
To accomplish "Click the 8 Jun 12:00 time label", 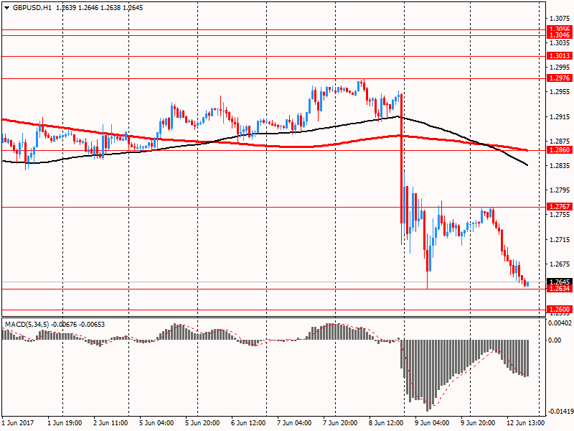I will tap(386, 423).
